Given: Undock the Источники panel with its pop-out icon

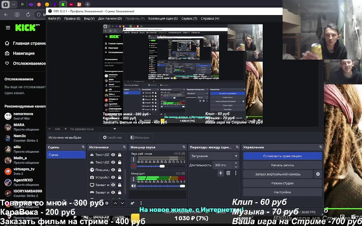Looking at the screenshot, I should [x=124, y=147].
